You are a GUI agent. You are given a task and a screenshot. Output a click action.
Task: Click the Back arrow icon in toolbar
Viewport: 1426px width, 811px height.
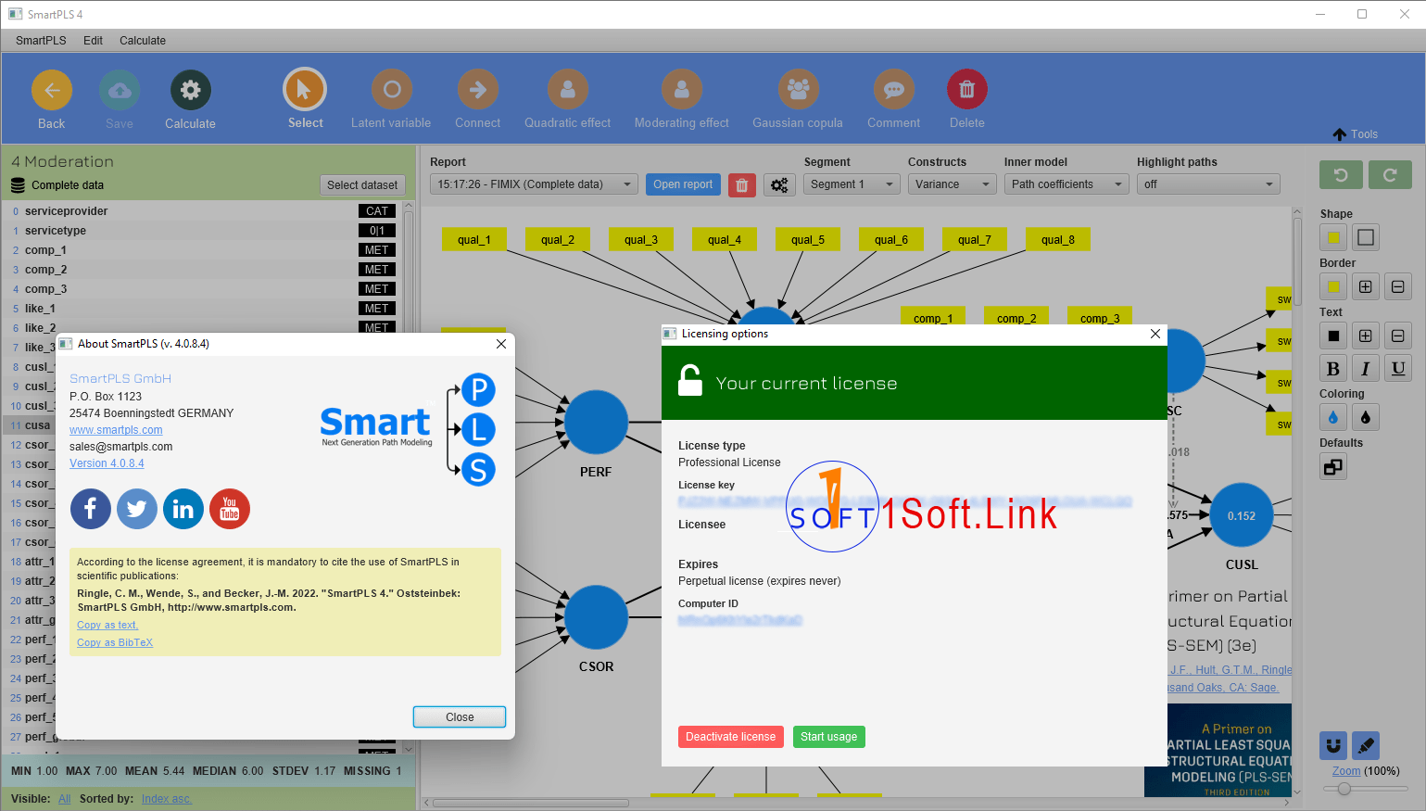click(x=52, y=90)
